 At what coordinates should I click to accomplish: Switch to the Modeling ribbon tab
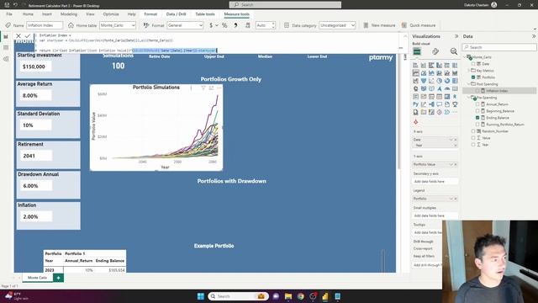pos(69,14)
